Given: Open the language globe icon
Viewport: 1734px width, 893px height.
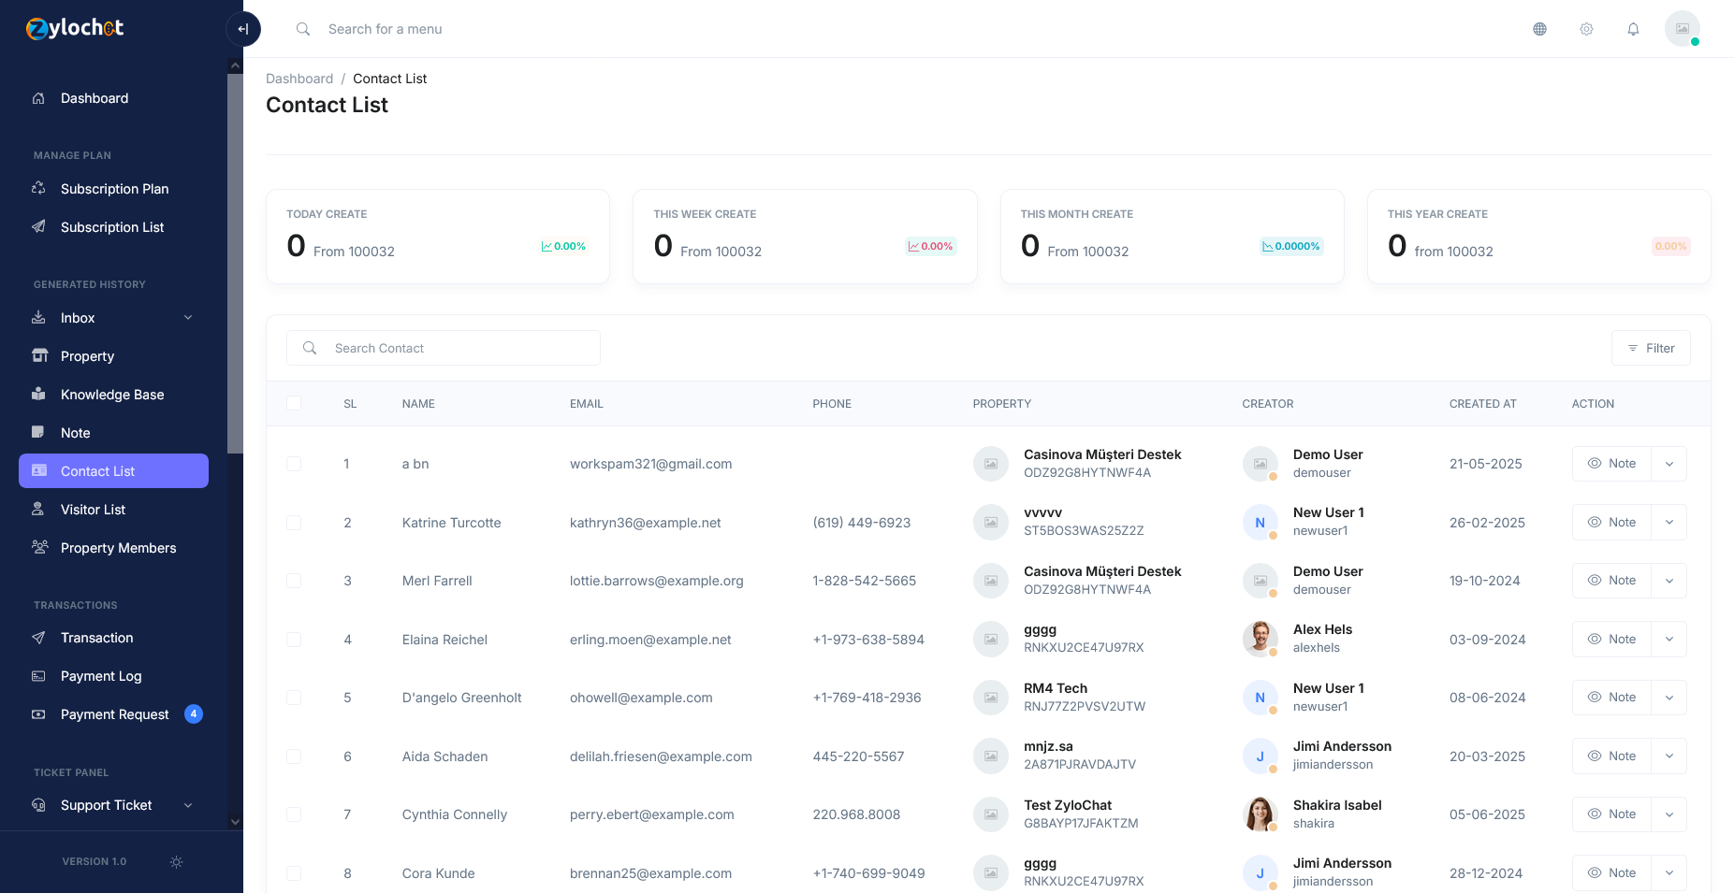Looking at the screenshot, I should [1539, 29].
